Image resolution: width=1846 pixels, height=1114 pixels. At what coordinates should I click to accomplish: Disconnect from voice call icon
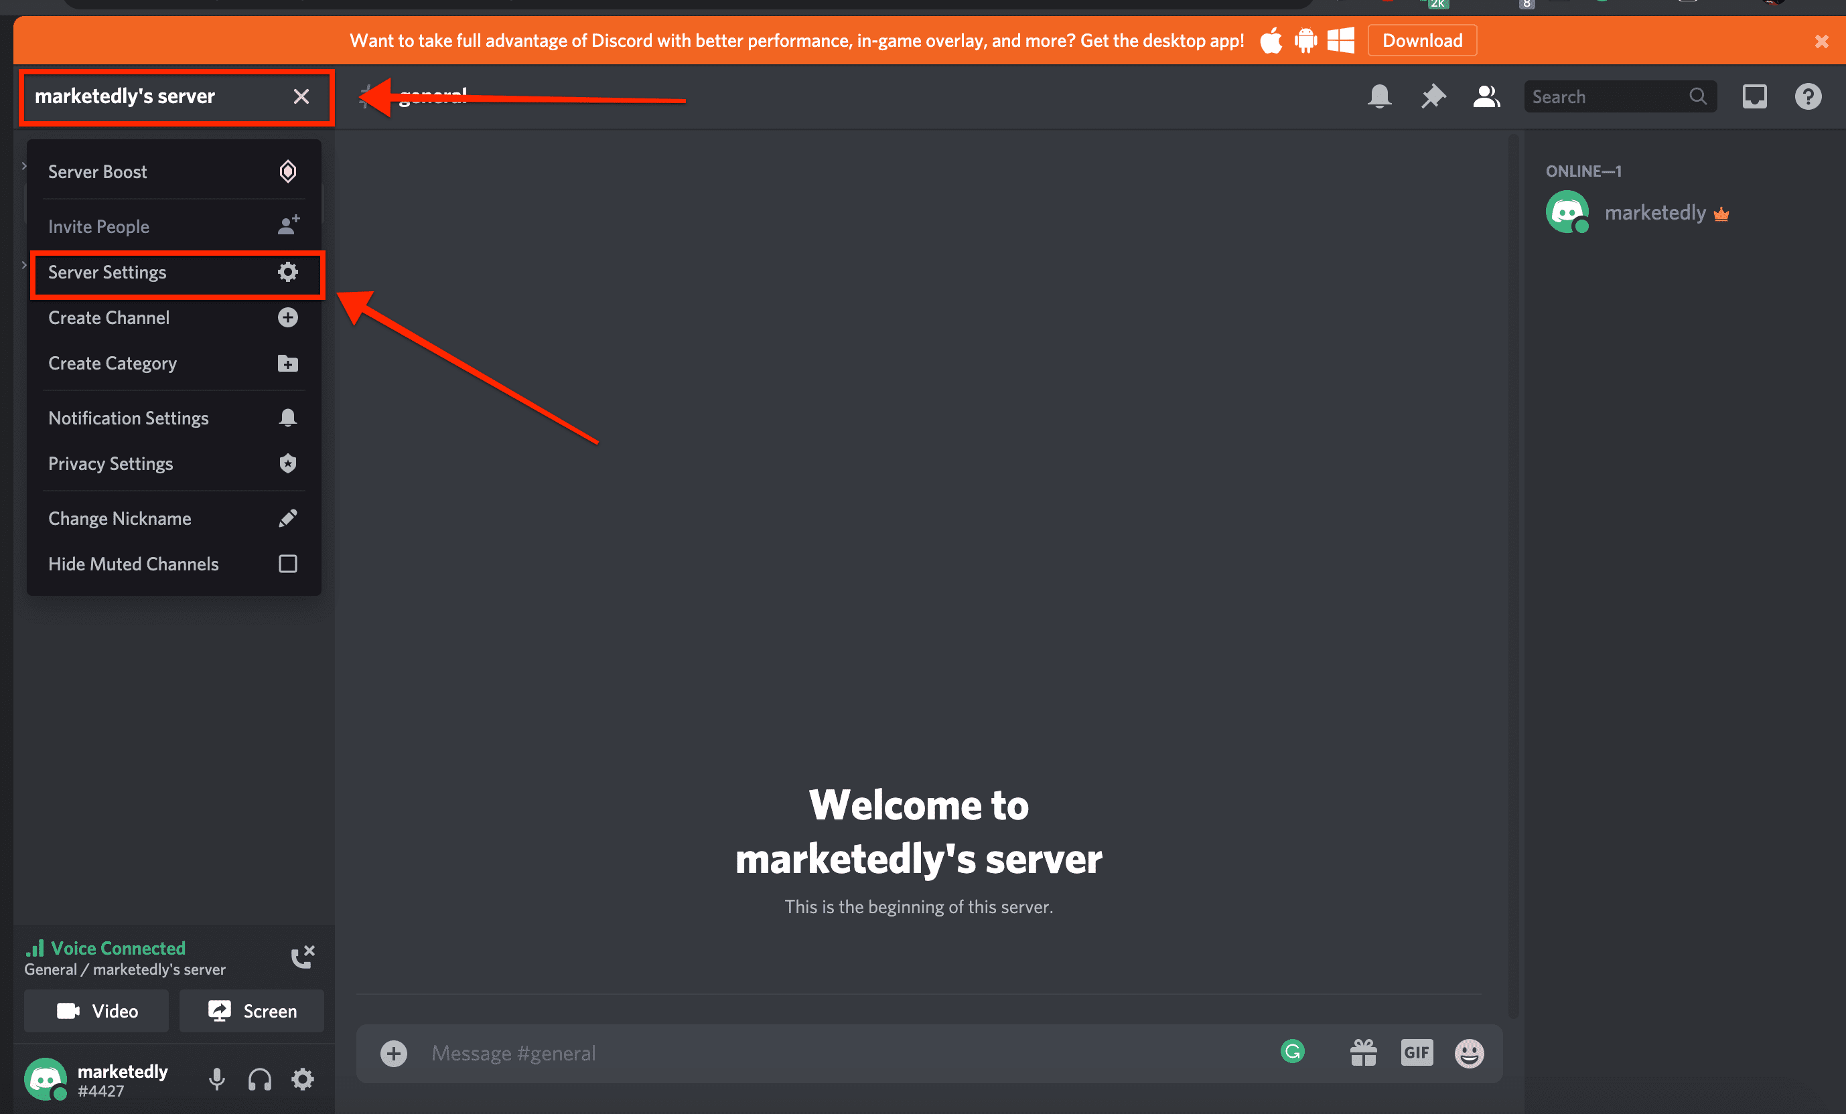(303, 957)
